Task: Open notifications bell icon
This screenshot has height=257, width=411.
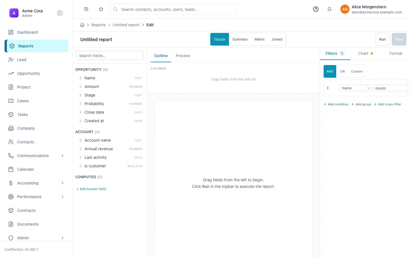Action: coord(329,9)
